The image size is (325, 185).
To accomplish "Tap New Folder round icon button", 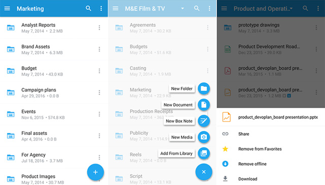I will pos(204,88).
